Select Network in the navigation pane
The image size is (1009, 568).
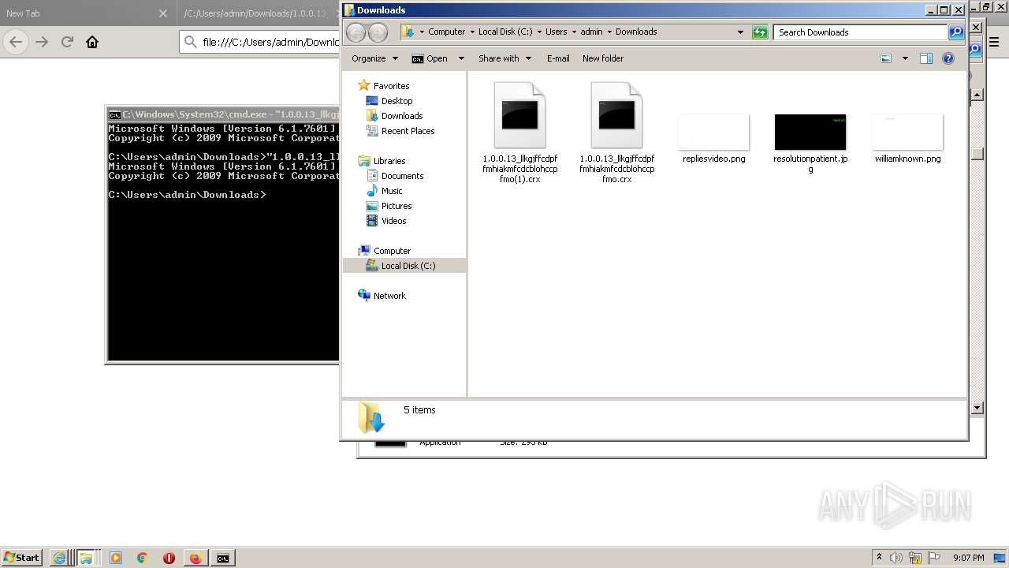[x=389, y=296]
